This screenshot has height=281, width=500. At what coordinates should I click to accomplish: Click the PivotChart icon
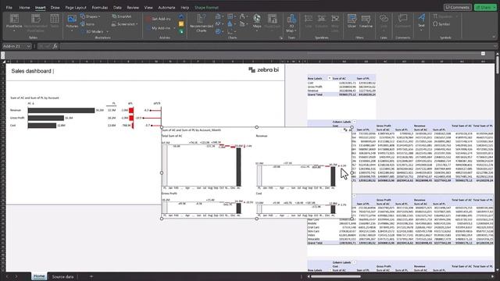tap(272, 22)
